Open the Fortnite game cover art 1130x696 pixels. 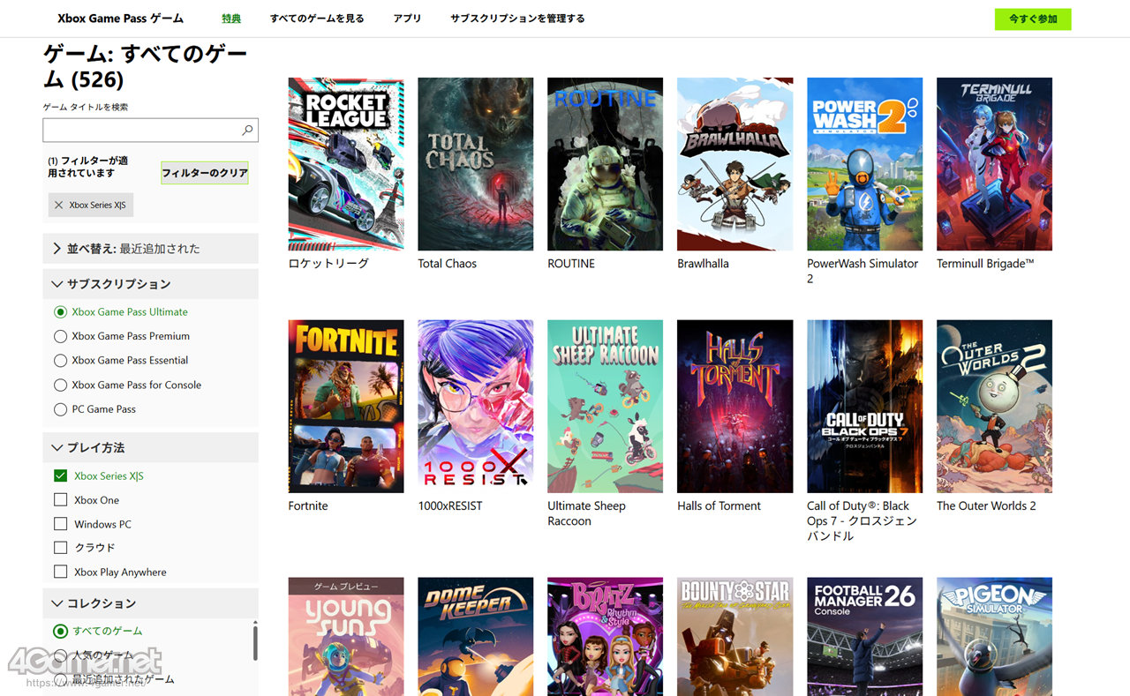click(x=346, y=406)
